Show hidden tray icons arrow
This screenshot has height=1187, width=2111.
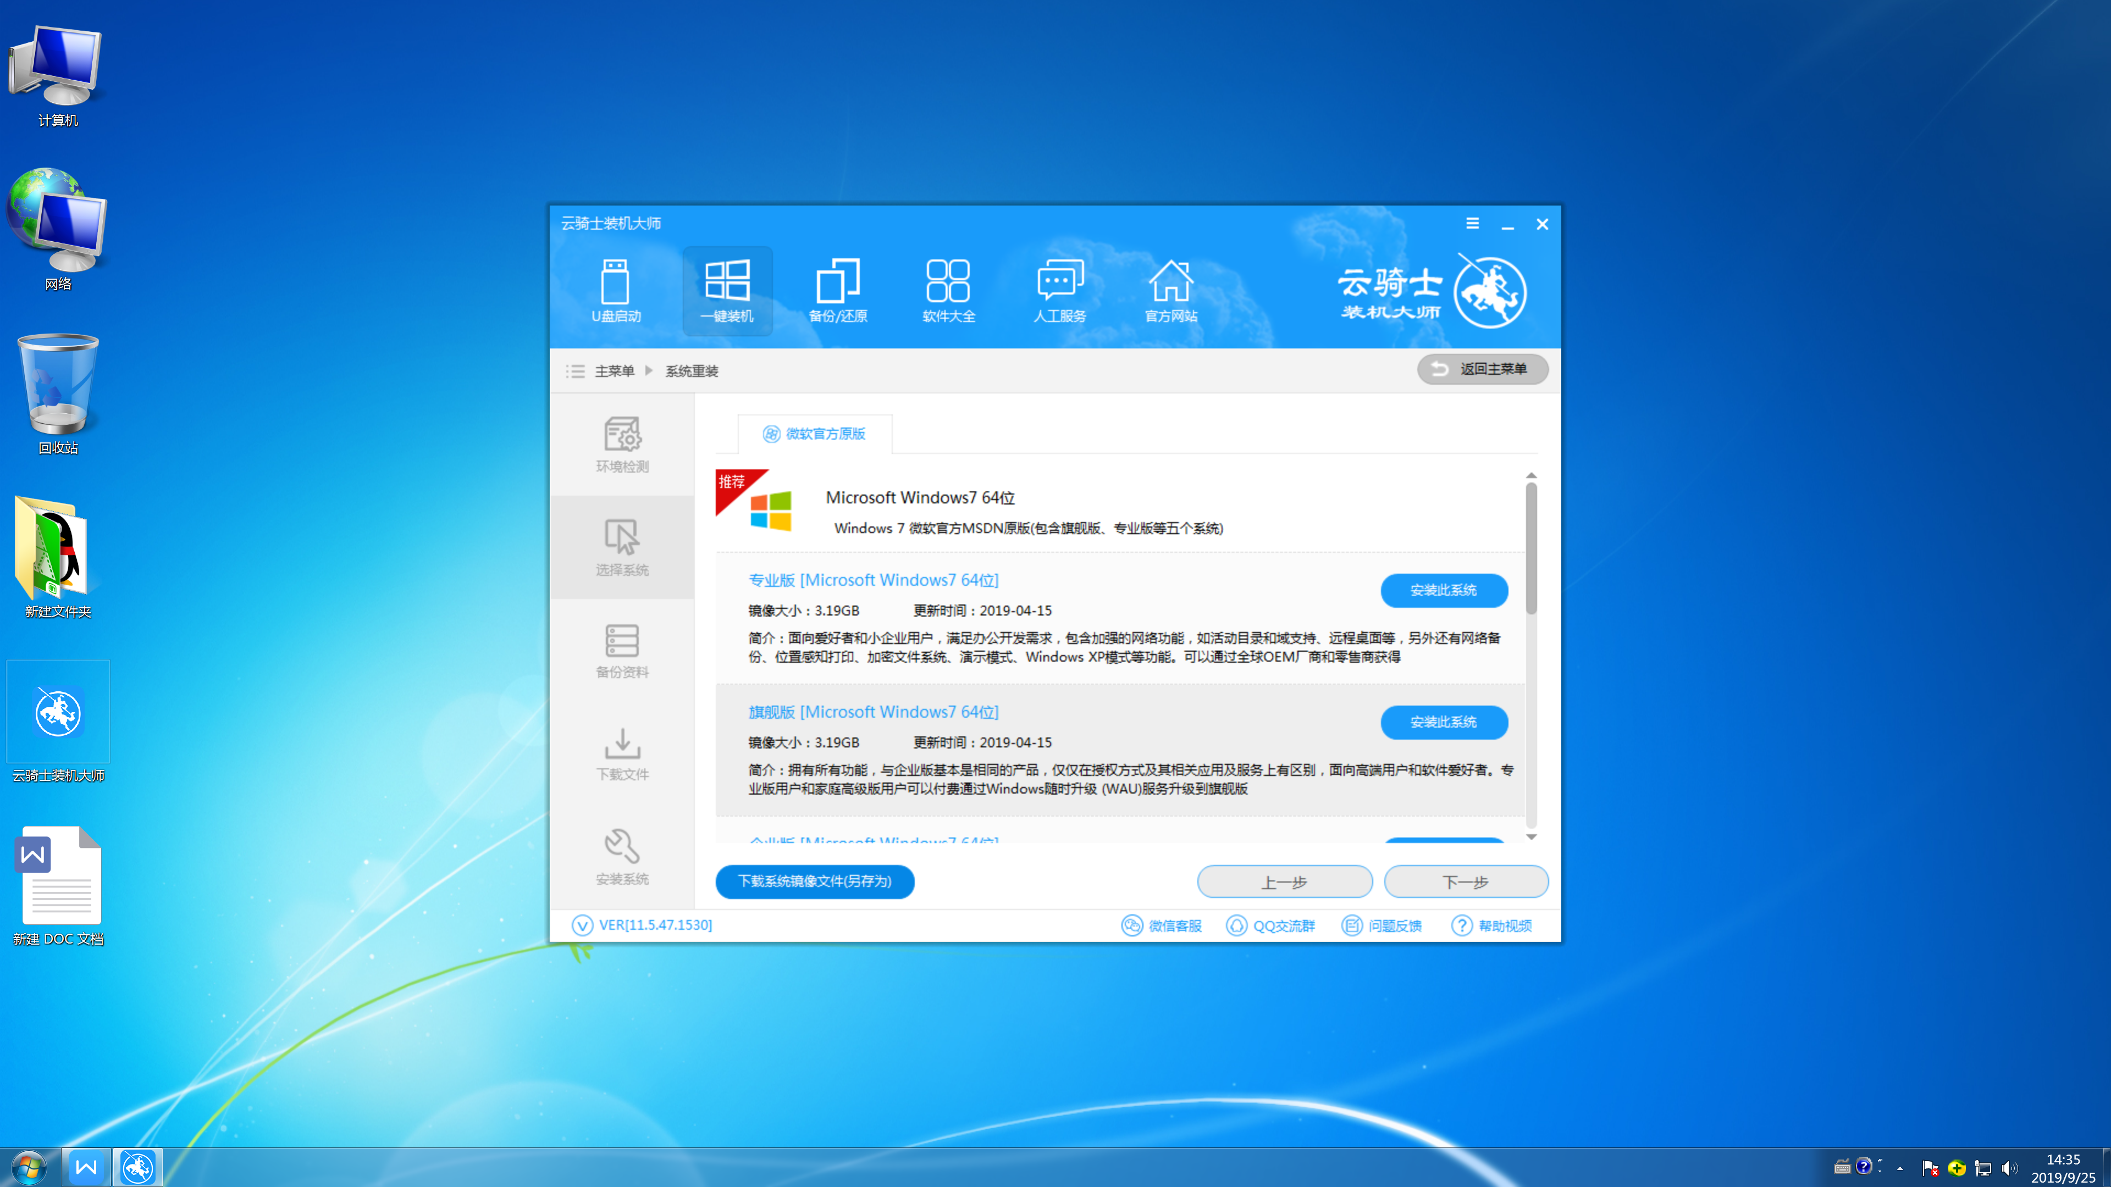click(1899, 1168)
